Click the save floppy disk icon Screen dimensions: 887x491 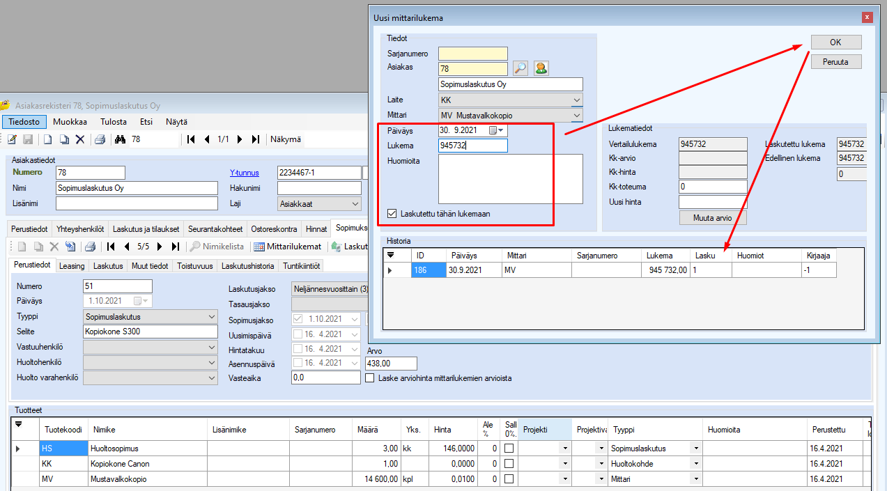coord(29,139)
